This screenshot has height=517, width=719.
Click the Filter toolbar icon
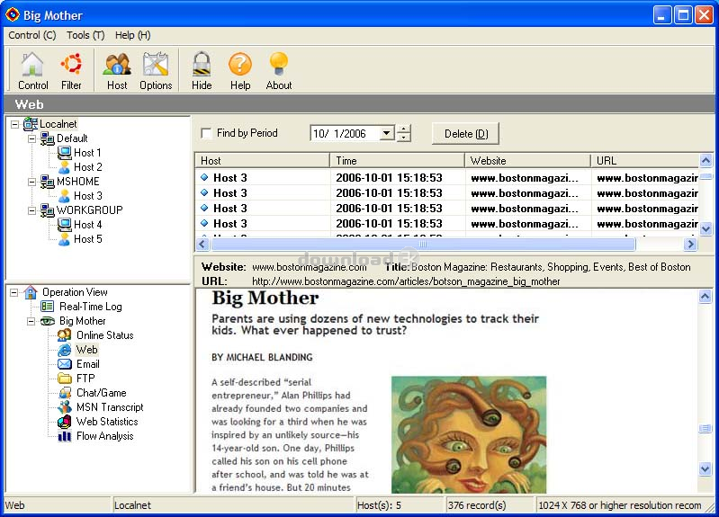[71, 71]
